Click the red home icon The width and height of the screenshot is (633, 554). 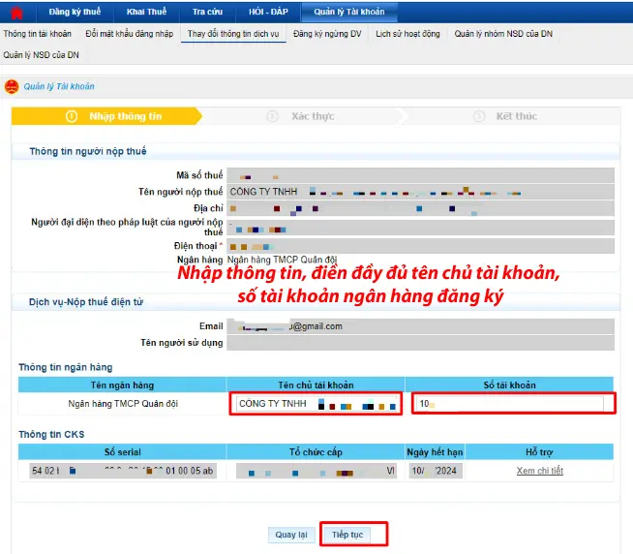(x=16, y=13)
